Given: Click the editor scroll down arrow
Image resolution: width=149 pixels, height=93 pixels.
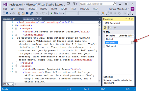Looking at the screenshot, I should tap(100, 81).
